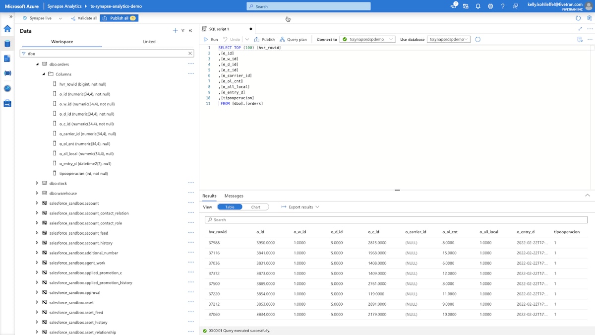Viewport: 595px width, 335px height.
Task: Click the Publish all button
Action: 119,18
